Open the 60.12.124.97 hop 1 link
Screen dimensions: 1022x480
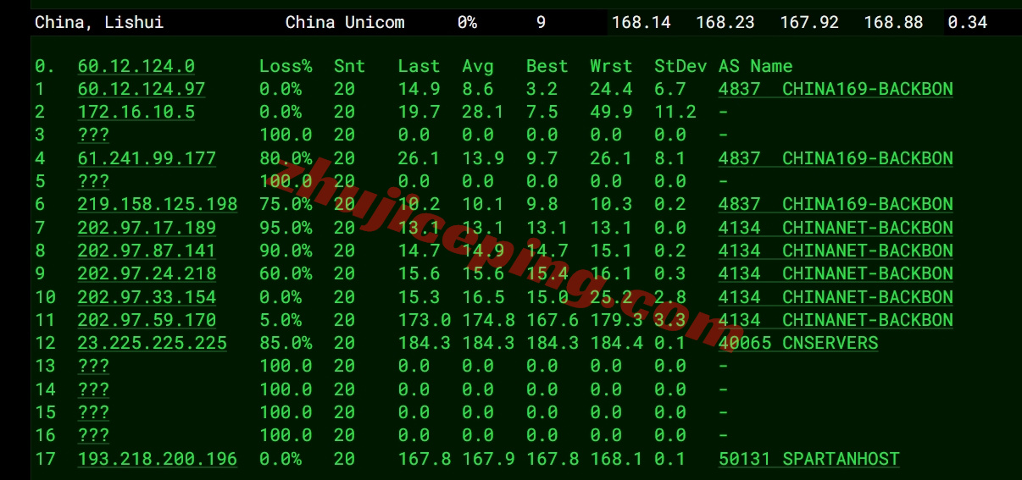pos(141,89)
